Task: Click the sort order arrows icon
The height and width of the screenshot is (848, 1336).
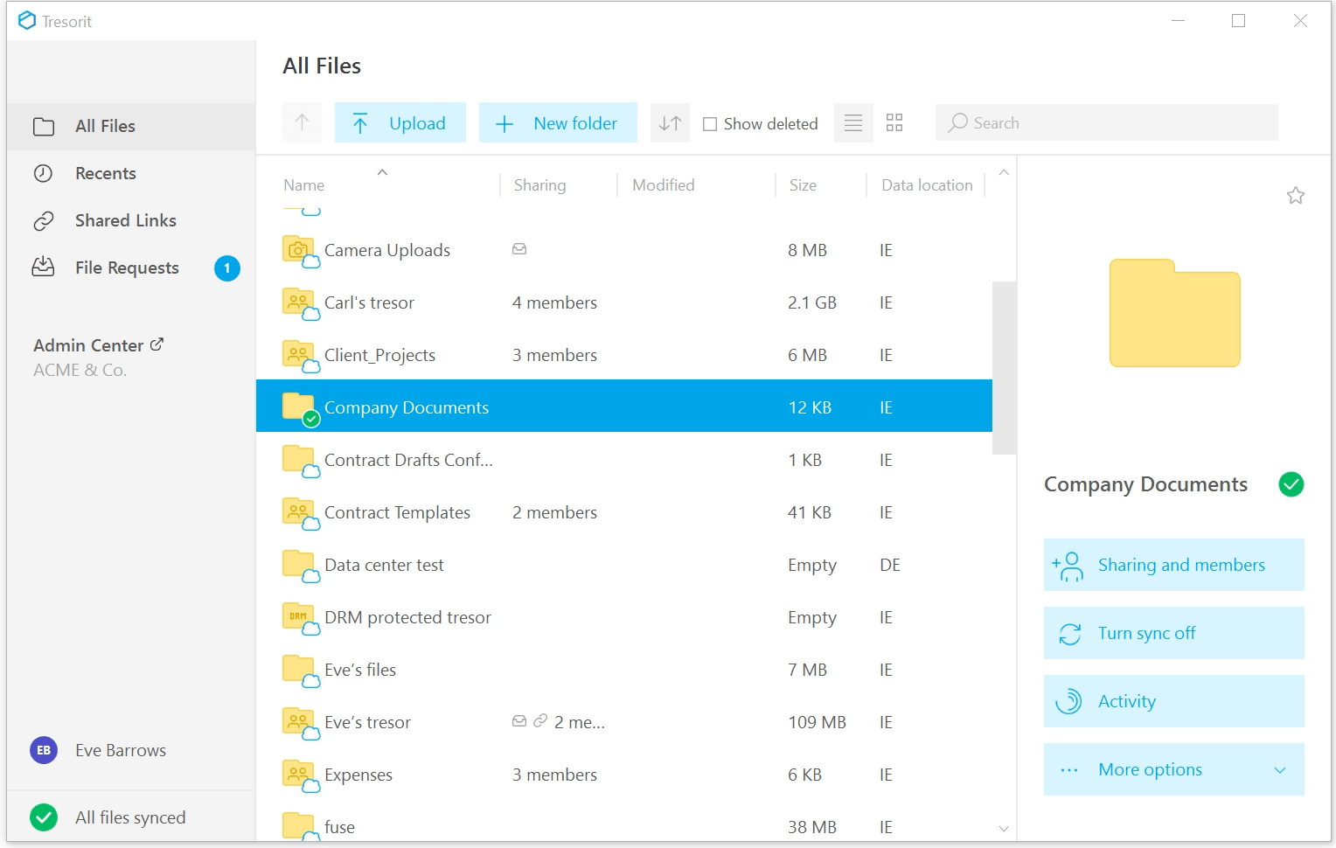Action: click(x=670, y=122)
